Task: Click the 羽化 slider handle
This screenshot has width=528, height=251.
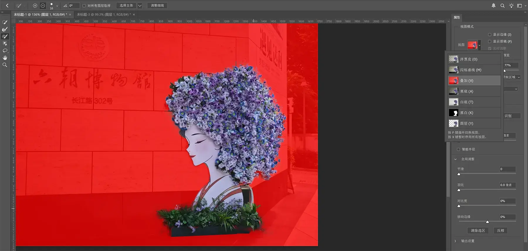Action: 459,190
